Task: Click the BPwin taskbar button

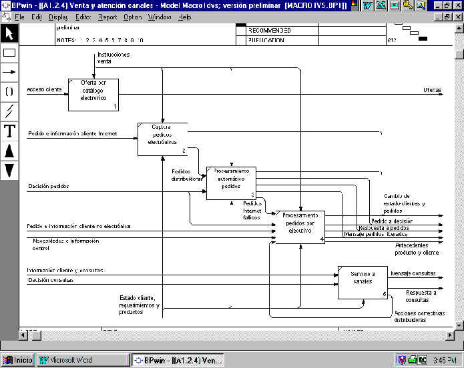Action: point(178,360)
